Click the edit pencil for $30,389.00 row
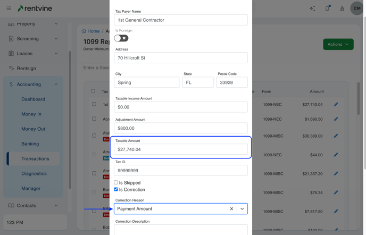The width and height of the screenshot is (366, 235). [336, 136]
